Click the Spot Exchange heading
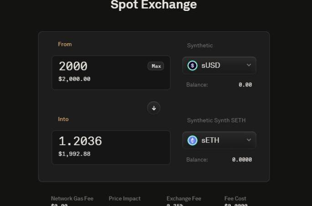312x206 pixels. pyautogui.click(x=153, y=5)
